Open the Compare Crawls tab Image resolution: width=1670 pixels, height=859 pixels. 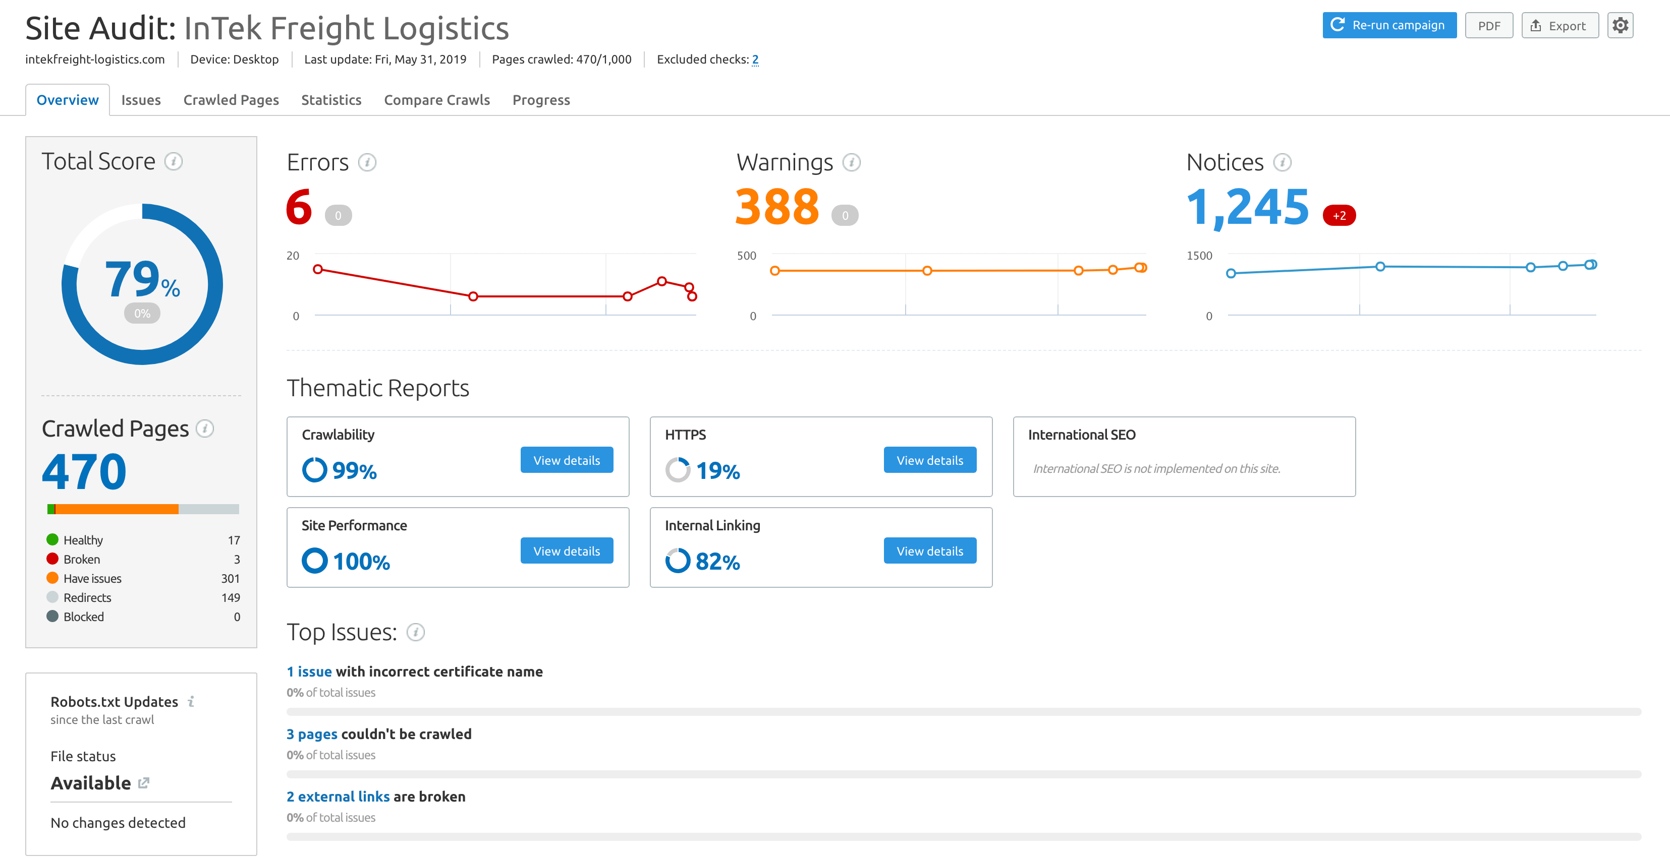click(437, 100)
